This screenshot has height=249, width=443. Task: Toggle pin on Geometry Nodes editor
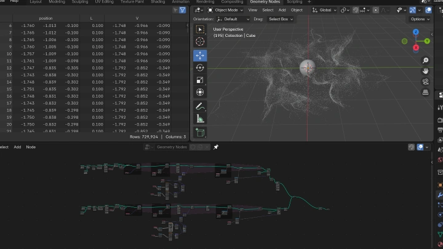216,147
